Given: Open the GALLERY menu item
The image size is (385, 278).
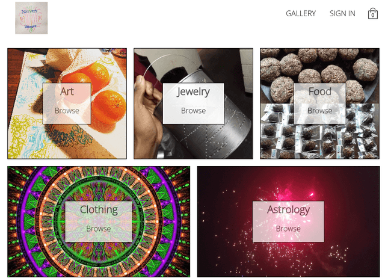Looking at the screenshot, I should pos(301,13).
